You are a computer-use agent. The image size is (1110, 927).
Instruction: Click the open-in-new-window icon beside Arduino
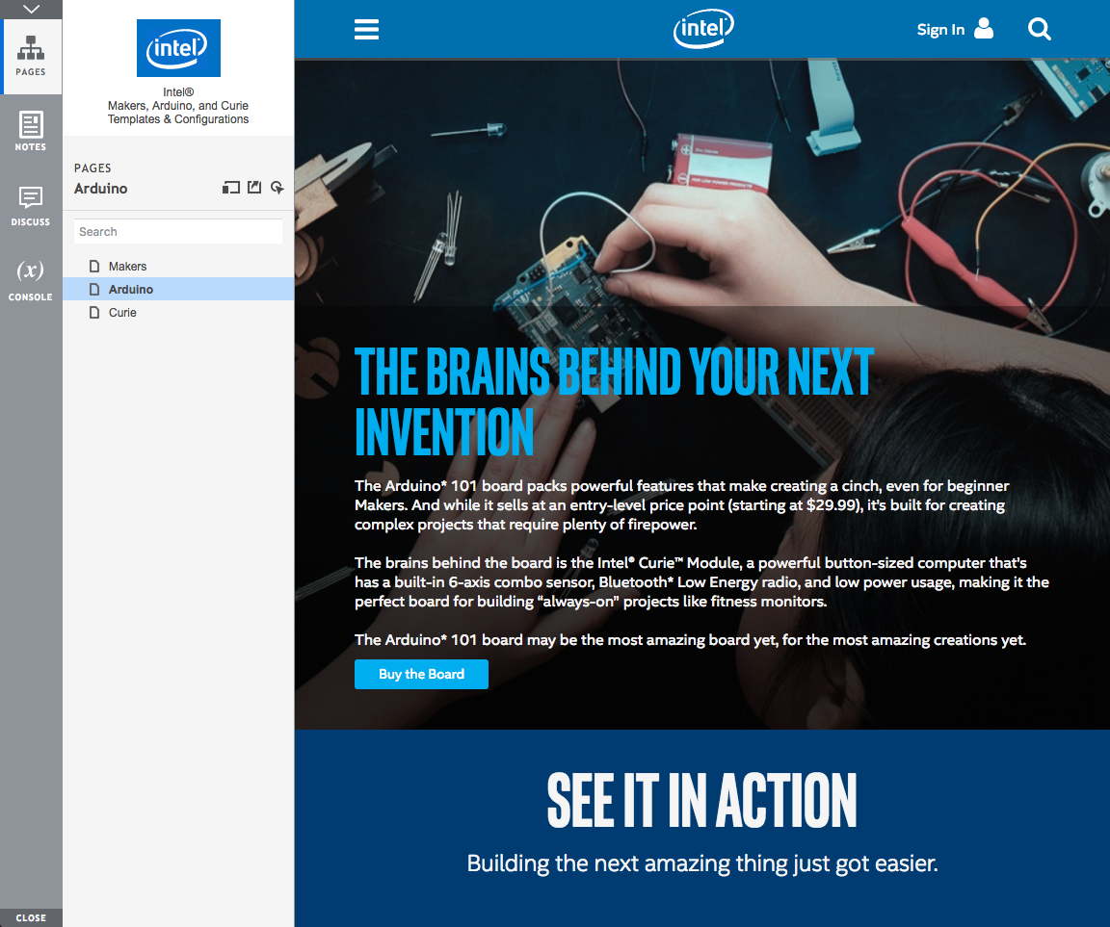pyautogui.click(x=254, y=188)
